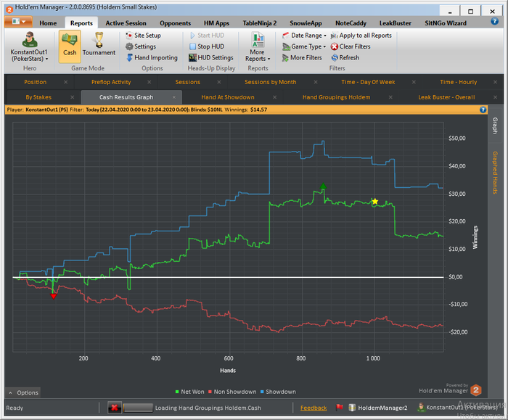This screenshot has height=420, width=508.
Task: Open Site Setup options
Action: pos(143,36)
